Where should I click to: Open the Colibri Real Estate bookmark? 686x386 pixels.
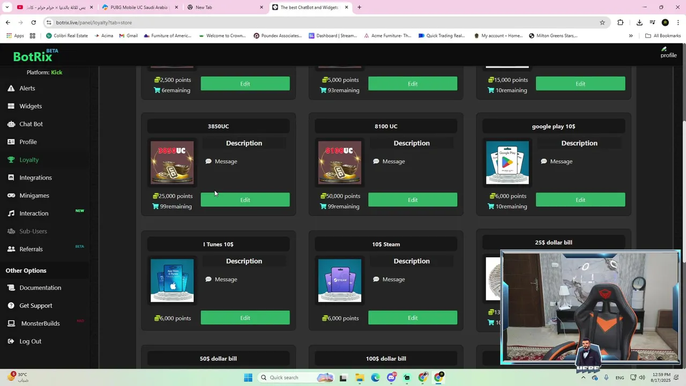(x=67, y=36)
